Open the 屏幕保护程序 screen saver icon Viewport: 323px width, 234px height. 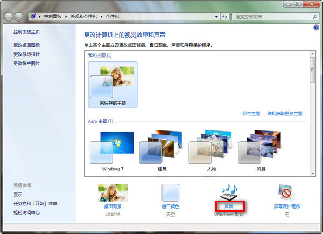pos(286,192)
